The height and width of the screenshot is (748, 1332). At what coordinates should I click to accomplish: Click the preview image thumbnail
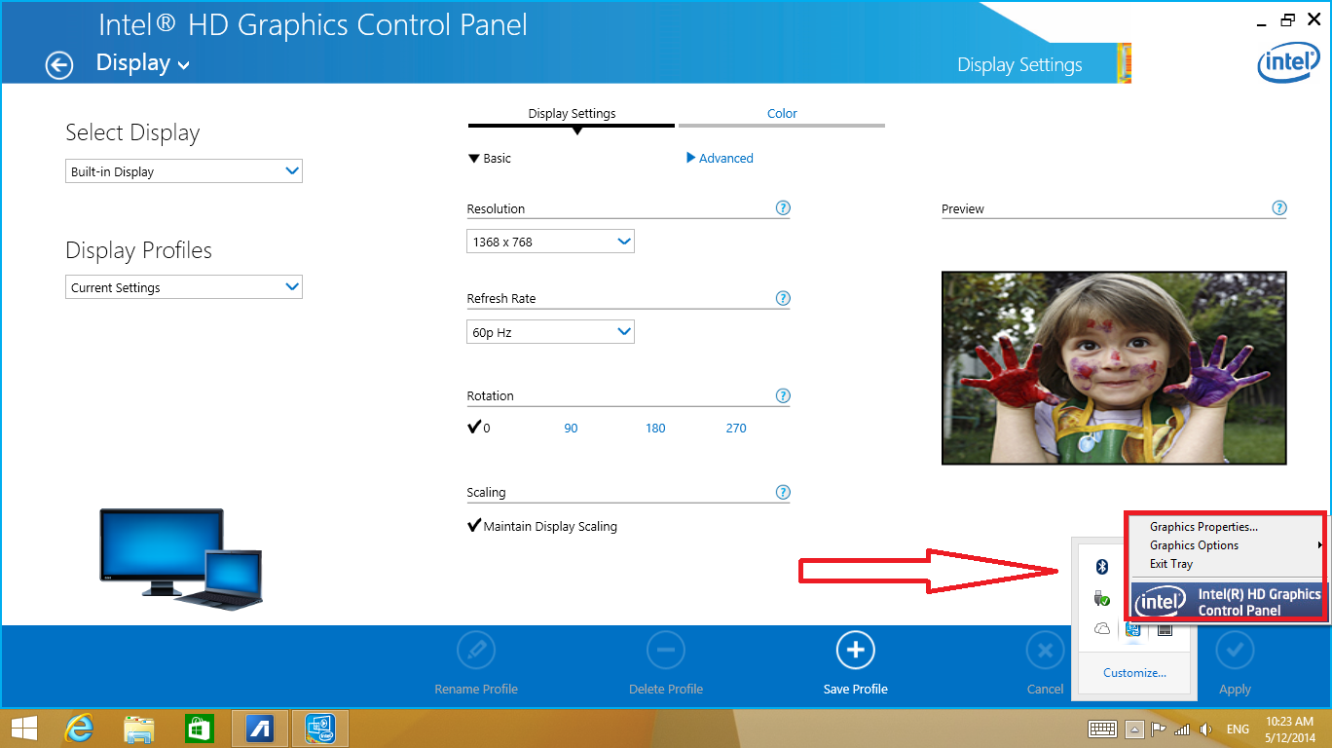pyautogui.click(x=1114, y=367)
